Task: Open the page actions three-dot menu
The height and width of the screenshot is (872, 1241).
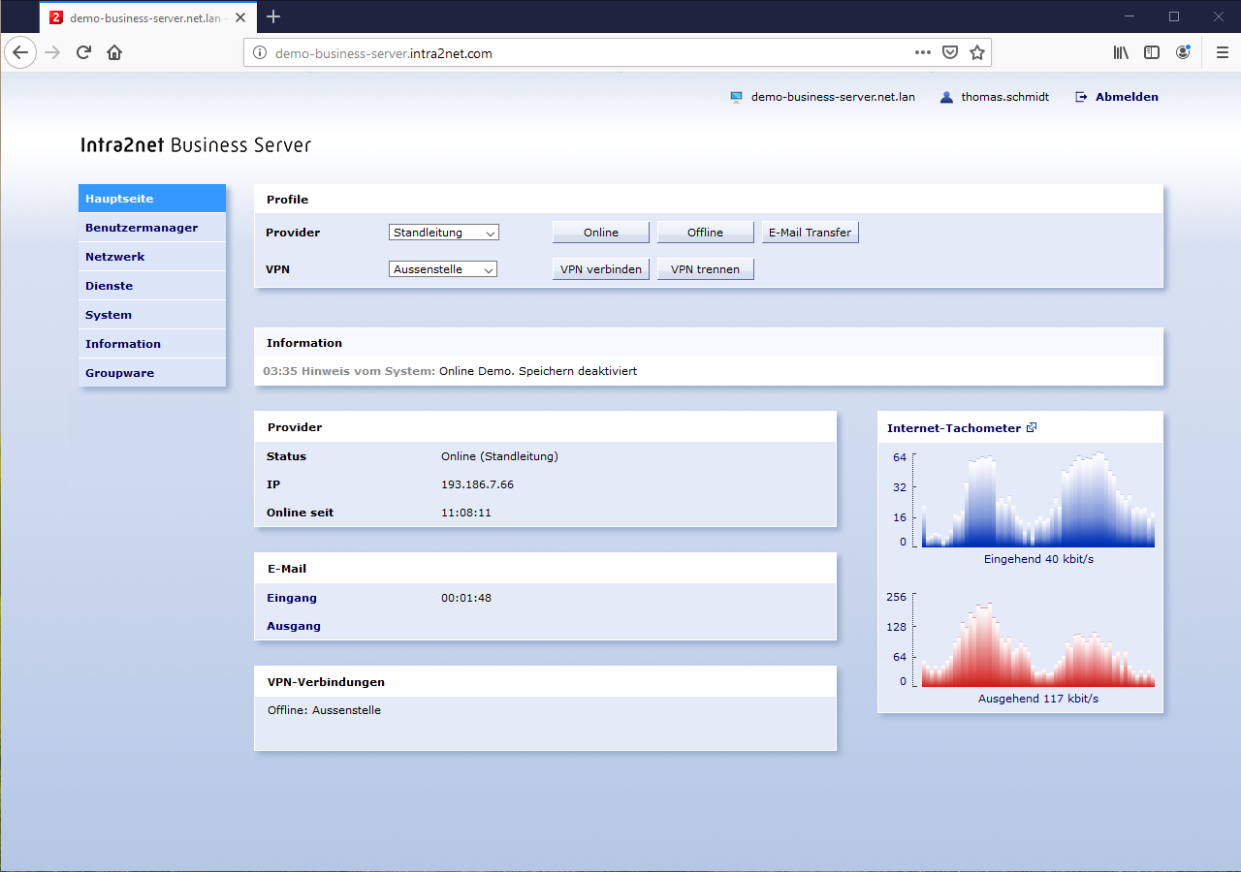Action: click(x=923, y=52)
